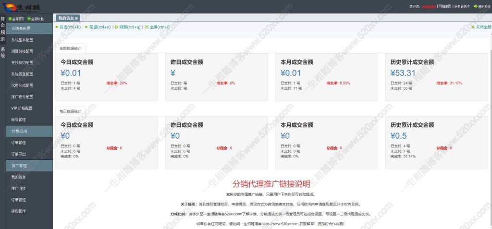
Task: Click the 全部展开 expand-all icon
Action: click(10, 19)
